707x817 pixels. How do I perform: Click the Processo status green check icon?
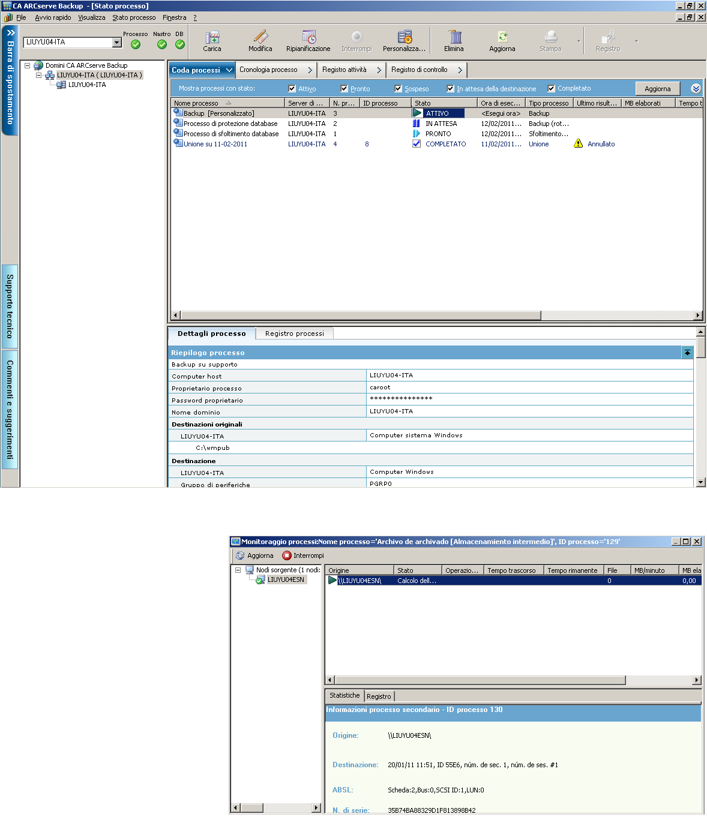click(136, 44)
